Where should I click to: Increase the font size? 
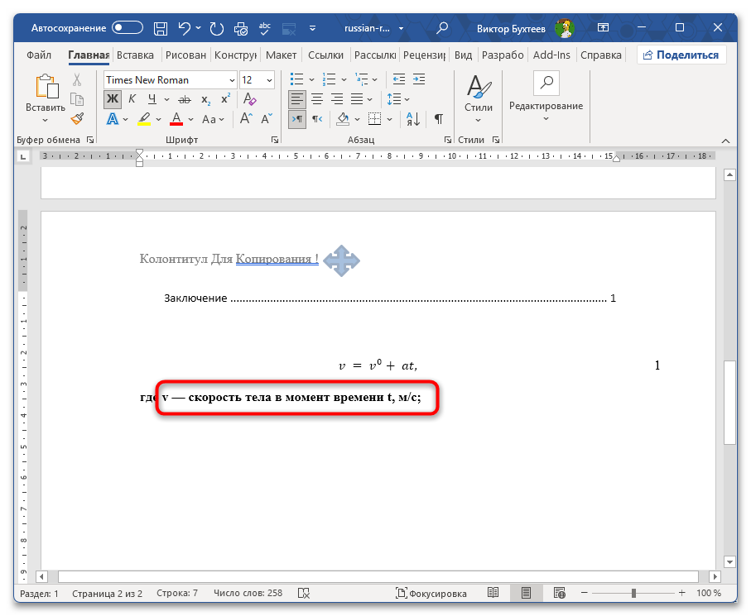coord(246,118)
